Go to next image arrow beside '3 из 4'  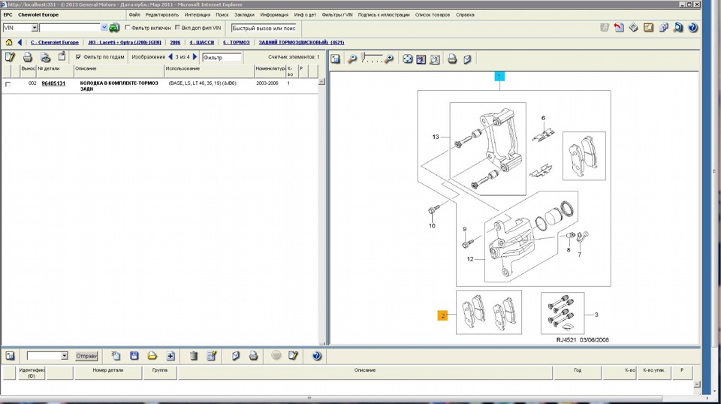pos(195,57)
